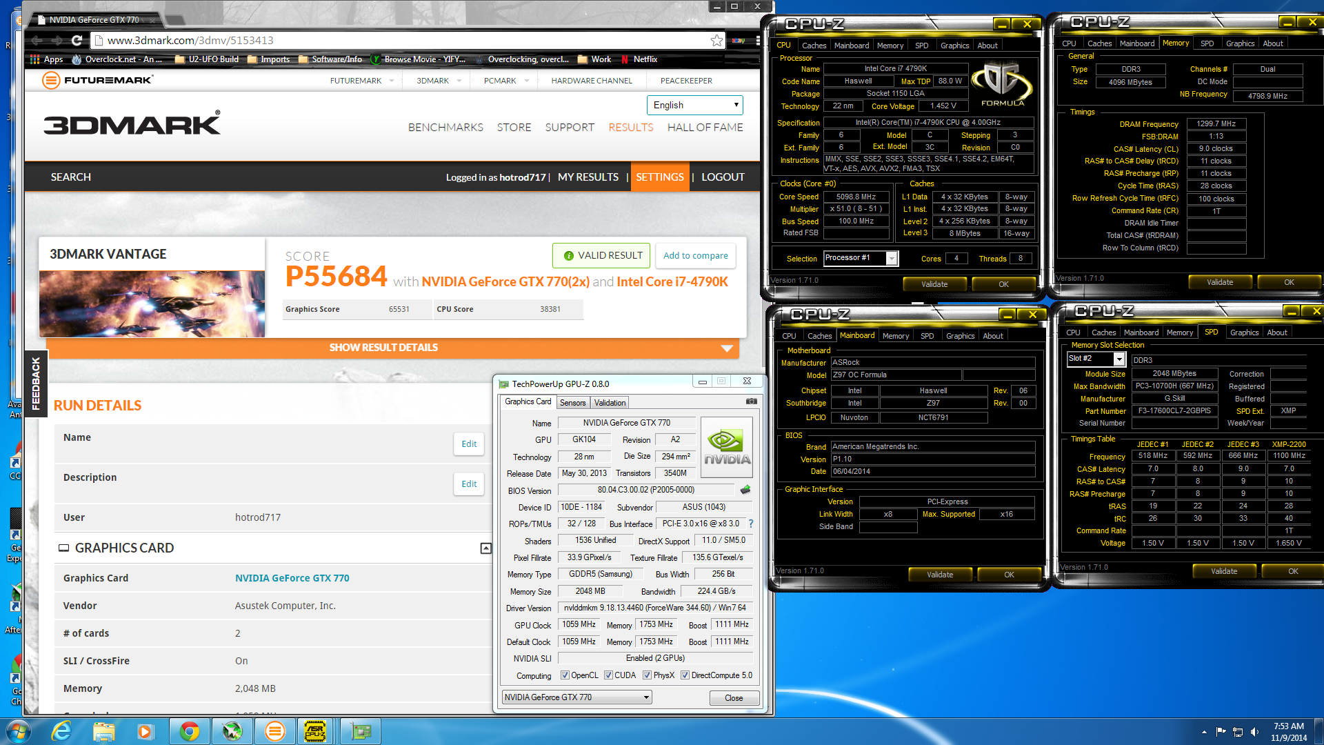Screen dimensions: 1324x745
Task: Open MY RESULTS page
Action: (x=588, y=177)
